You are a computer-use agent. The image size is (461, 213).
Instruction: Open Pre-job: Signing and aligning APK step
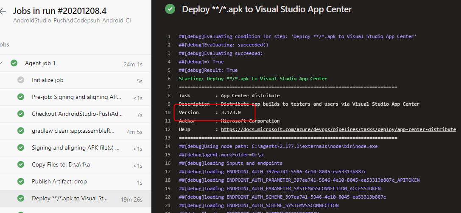pos(76,97)
